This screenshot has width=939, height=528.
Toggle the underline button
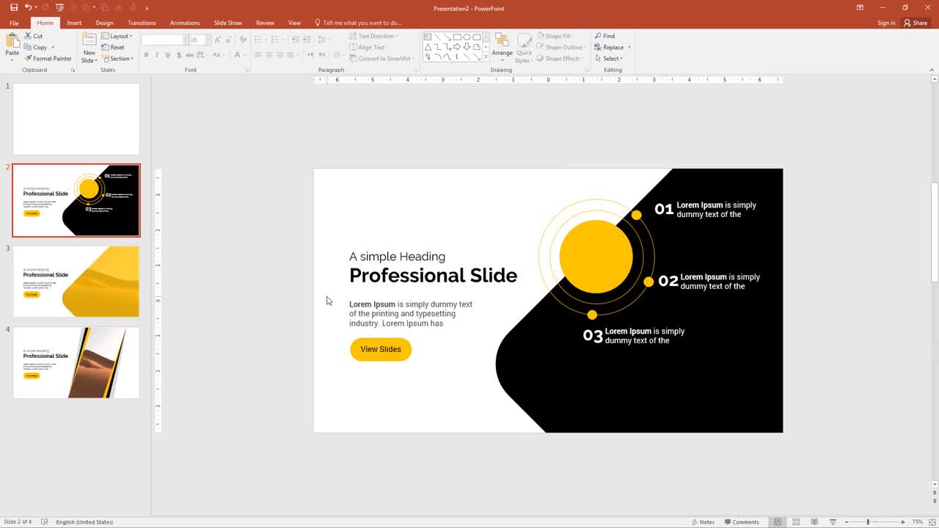pos(167,54)
